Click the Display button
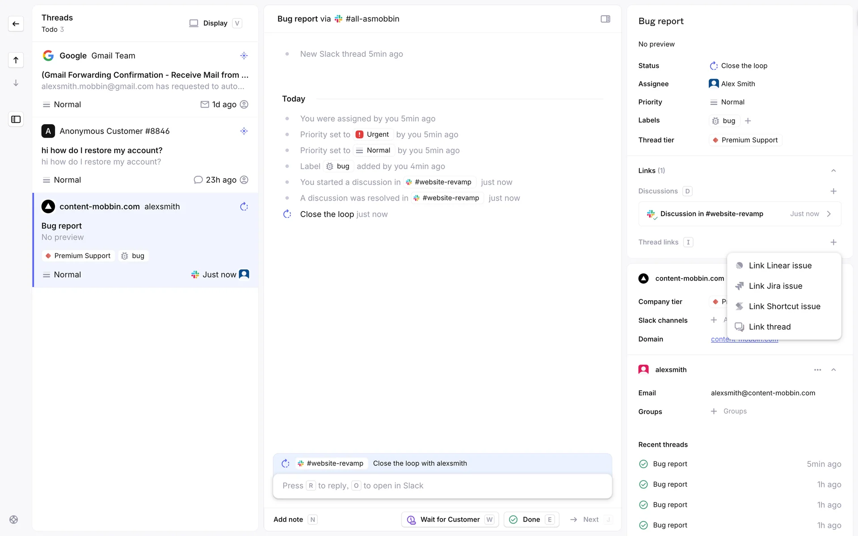This screenshot has height=536, width=858. pyautogui.click(x=215, y=23)
